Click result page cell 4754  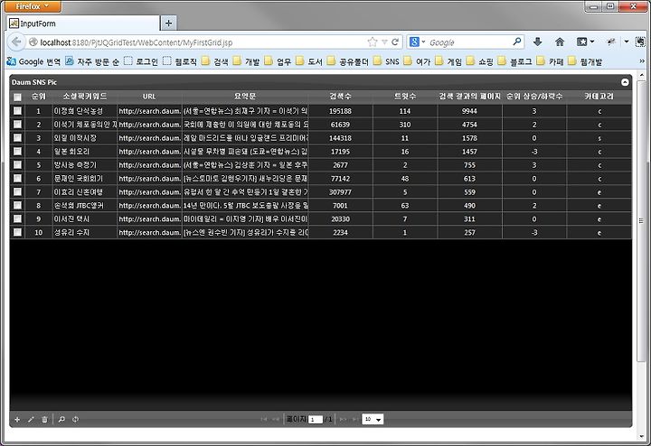(x=469, y=125)
